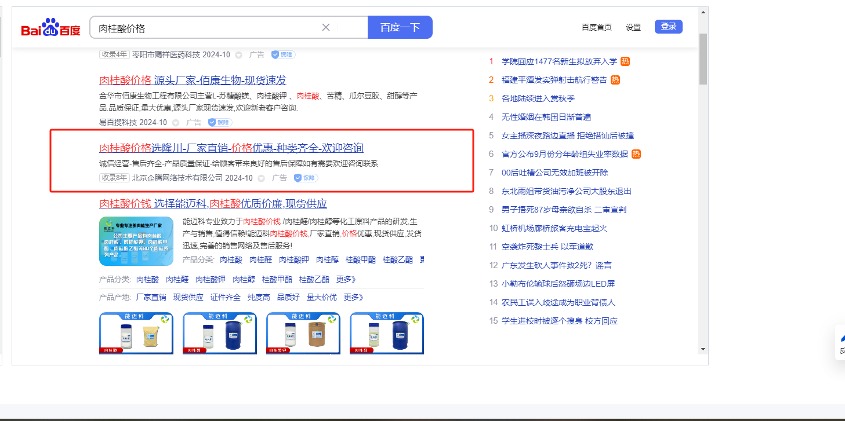Expand 更多》 in the 产品产地 row
The height and width of the screenshot is (421, 845).
(x=353, y=297)
